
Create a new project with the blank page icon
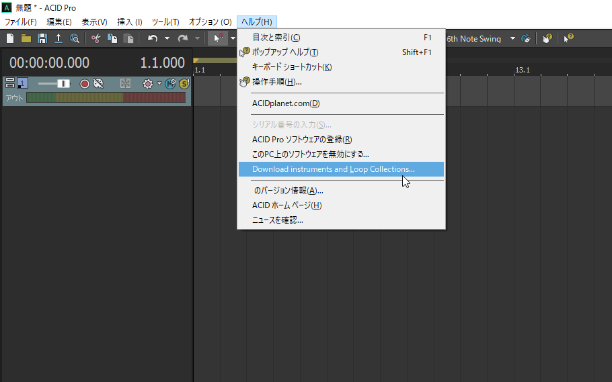10,38
